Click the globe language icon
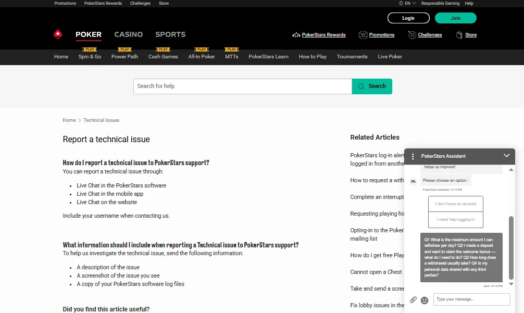The width and height of the screenshot is (524, 313). click(401, 3)
